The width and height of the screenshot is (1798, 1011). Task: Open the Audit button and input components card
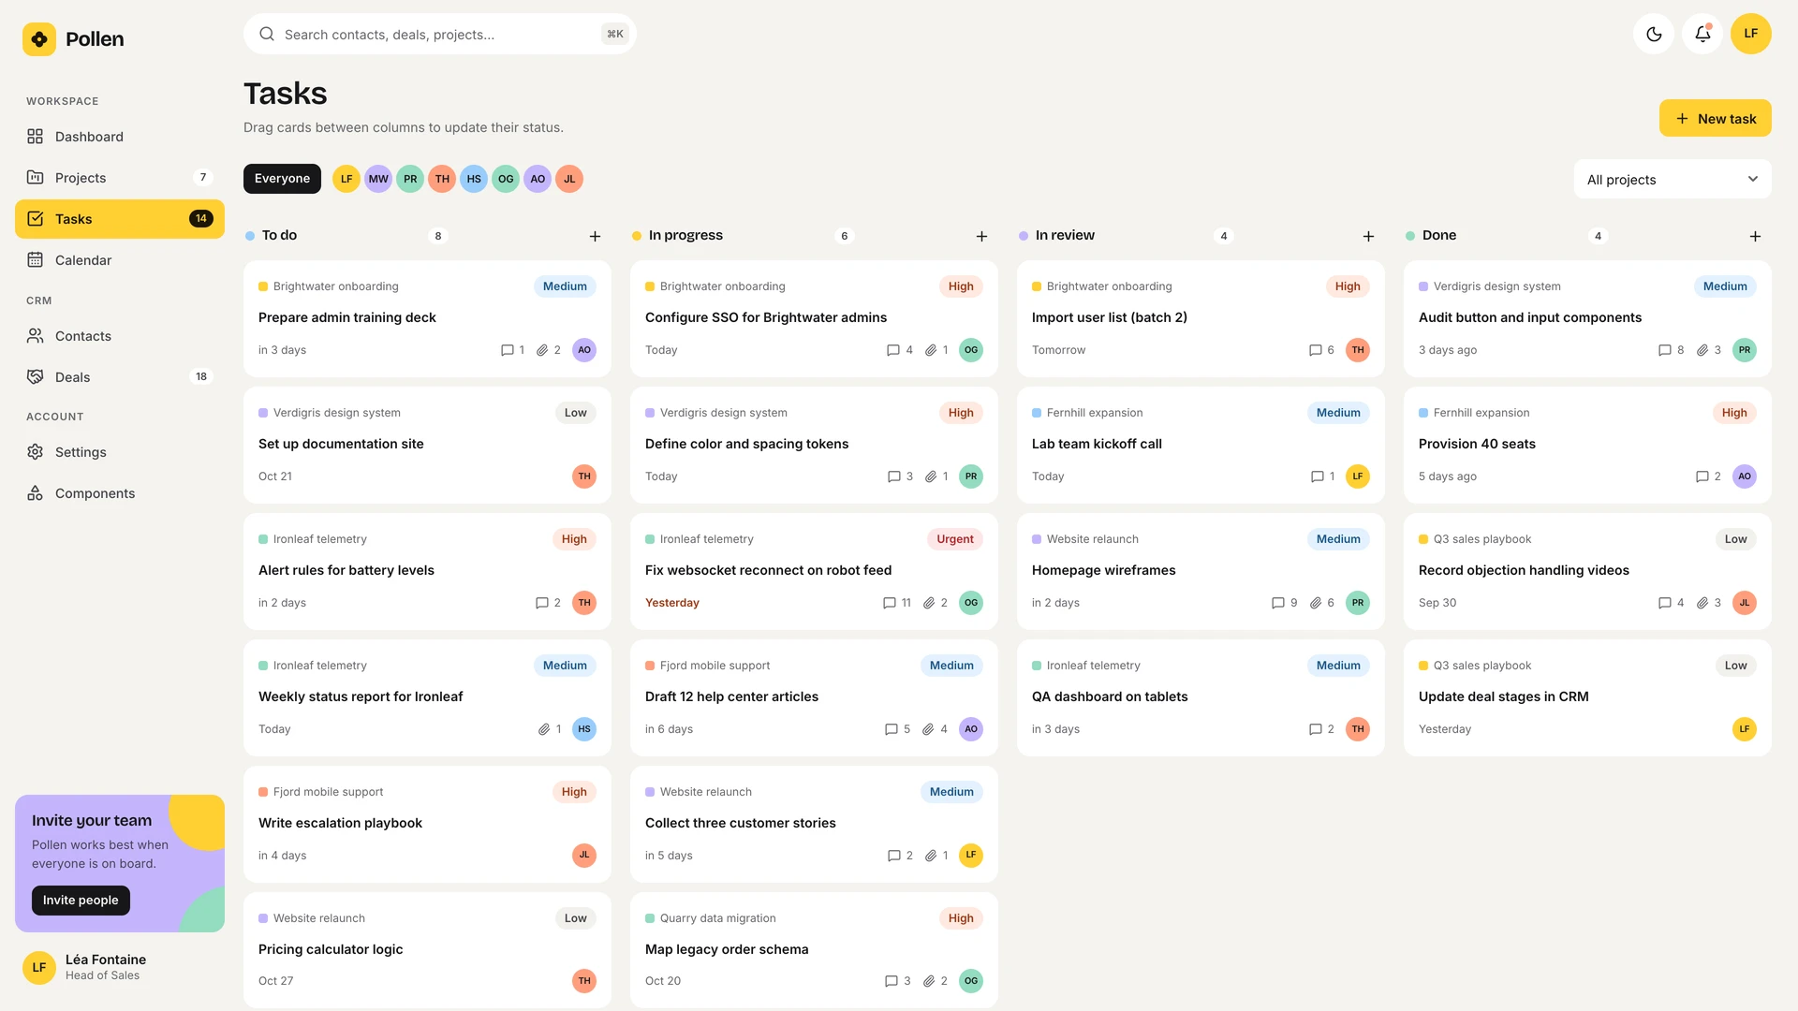point(1587,319)
